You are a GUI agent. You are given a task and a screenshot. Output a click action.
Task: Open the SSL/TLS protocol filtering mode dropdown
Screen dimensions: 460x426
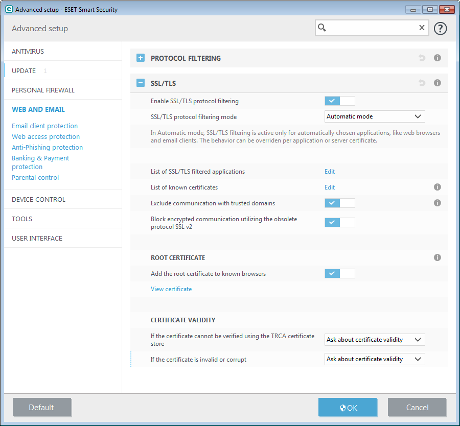point(374,116)
